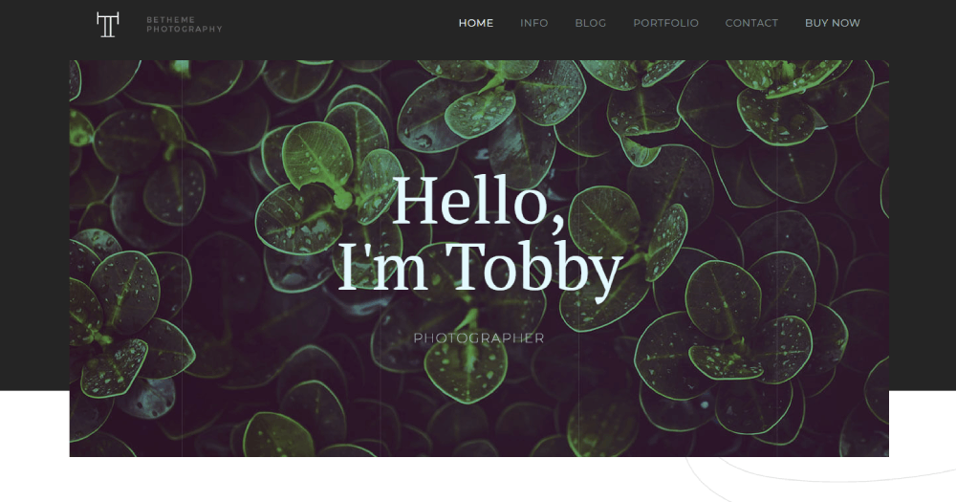Click the T-shaped BeTheme logo icon
This screenshot has height=502, width=956.
[x=108, y=25]
